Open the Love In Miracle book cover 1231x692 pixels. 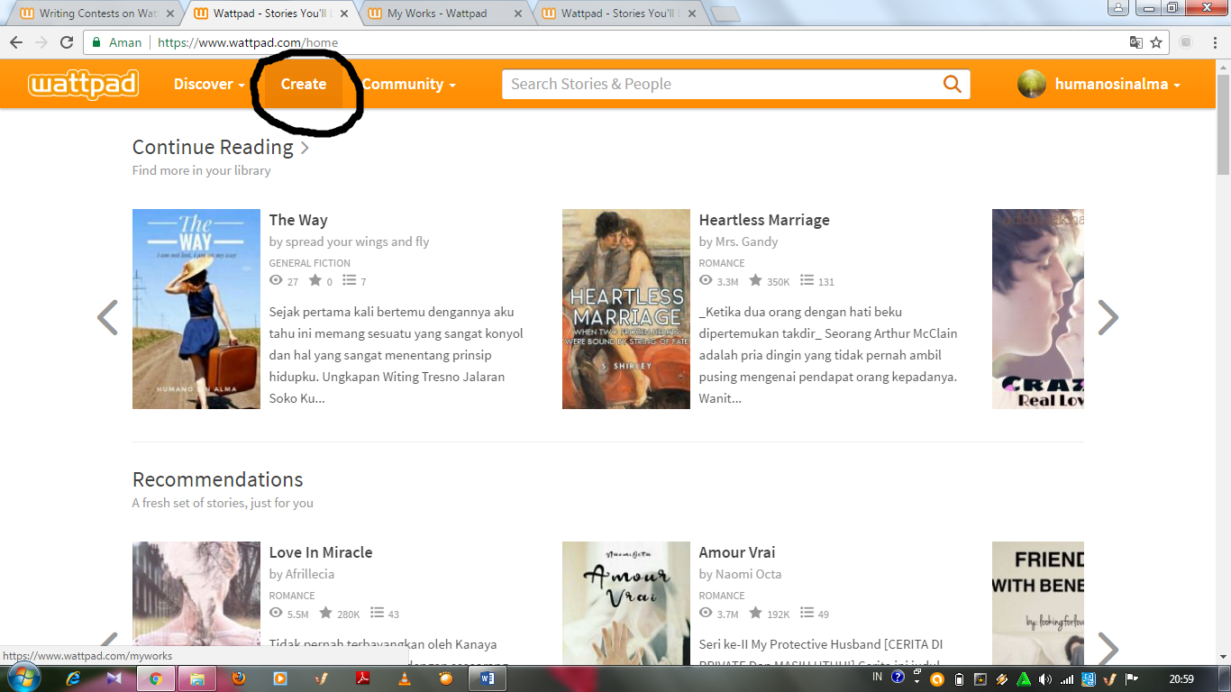pyautogui.click(x=196, y=604)
